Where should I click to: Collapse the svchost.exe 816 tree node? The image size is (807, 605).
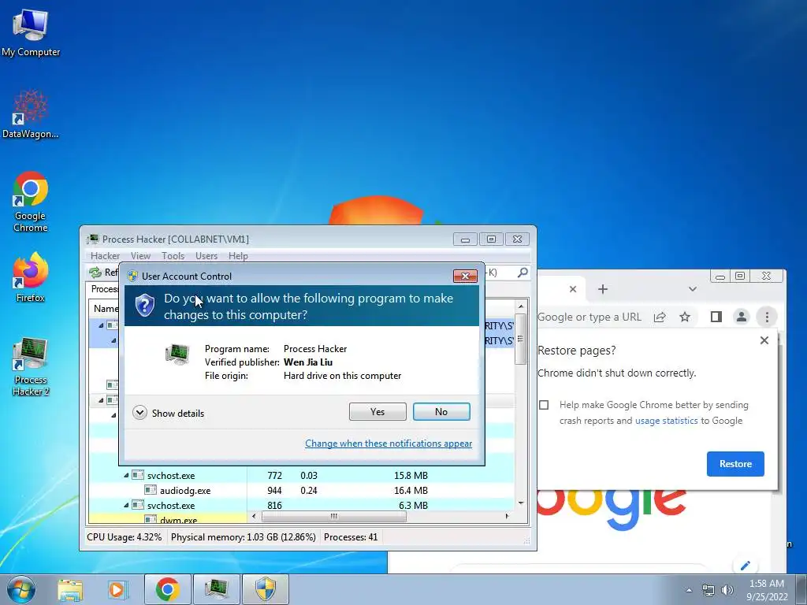click(126, 505)
